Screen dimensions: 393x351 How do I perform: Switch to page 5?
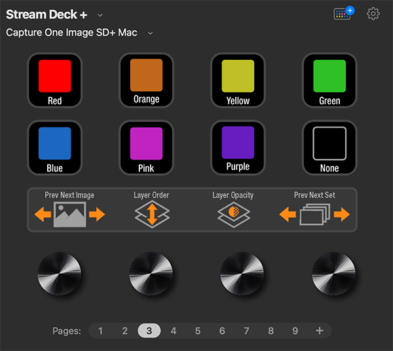(198, 331)
